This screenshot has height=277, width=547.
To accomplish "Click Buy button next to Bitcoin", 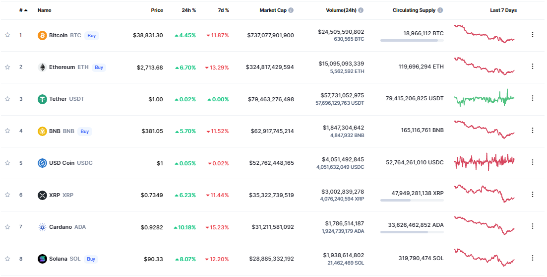I will click(92, 36).
